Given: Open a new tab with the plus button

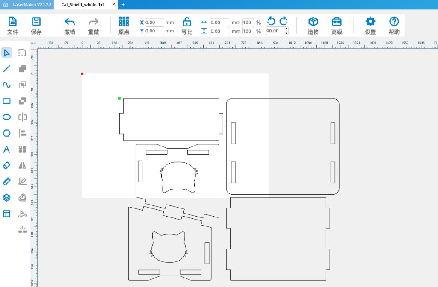Looking at the screenshot, I should [123, 5].
